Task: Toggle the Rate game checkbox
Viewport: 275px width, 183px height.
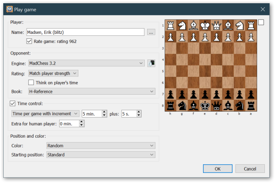Action: pyautogui.click(x=29, y=41)
